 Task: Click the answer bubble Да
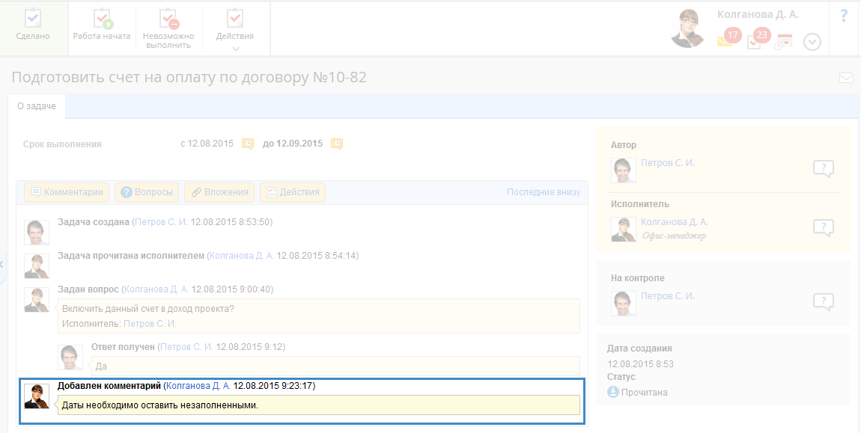[335, 366]
